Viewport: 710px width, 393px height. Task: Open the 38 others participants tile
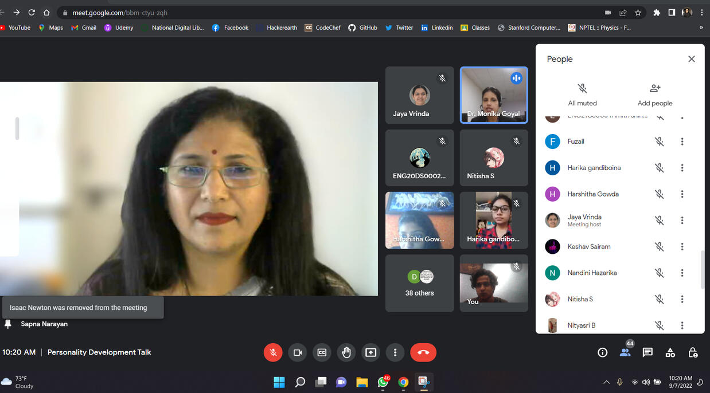coord(420,284)
